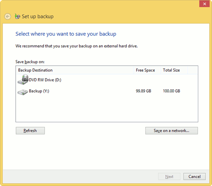
Task: Select the DVD RW Drive icon
Action: (x=23, y=80)
